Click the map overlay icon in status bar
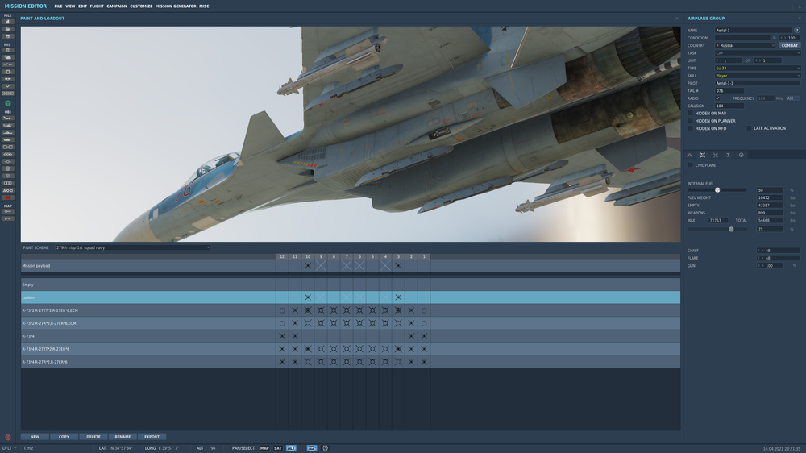This screenshot has height=453, width=806. 311,448
